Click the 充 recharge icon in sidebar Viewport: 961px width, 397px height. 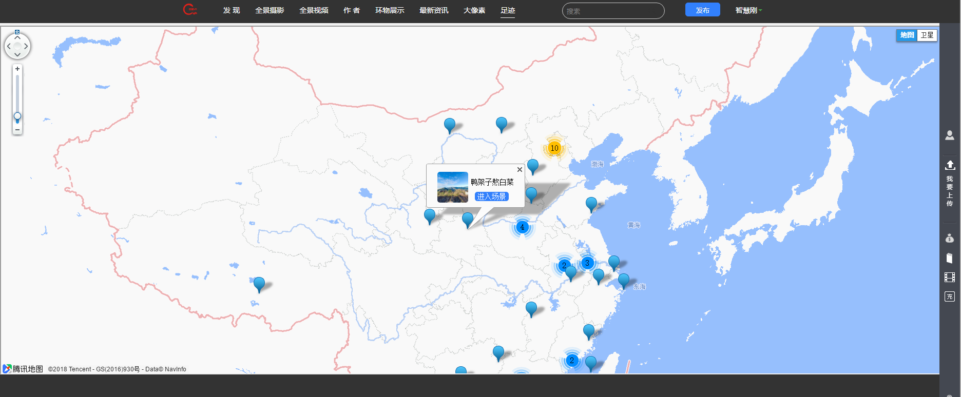pos(950,296)
